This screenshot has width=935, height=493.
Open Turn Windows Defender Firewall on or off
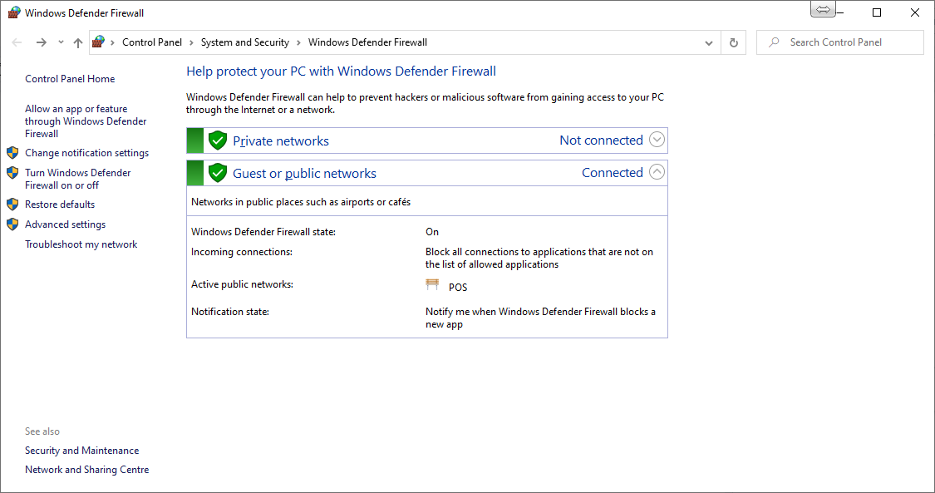(x=77, y=179)
